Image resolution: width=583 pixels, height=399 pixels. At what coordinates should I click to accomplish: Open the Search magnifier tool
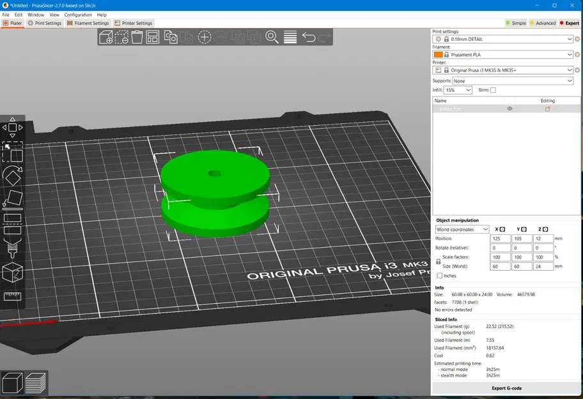pyautogui.click(x=272, y=37)
